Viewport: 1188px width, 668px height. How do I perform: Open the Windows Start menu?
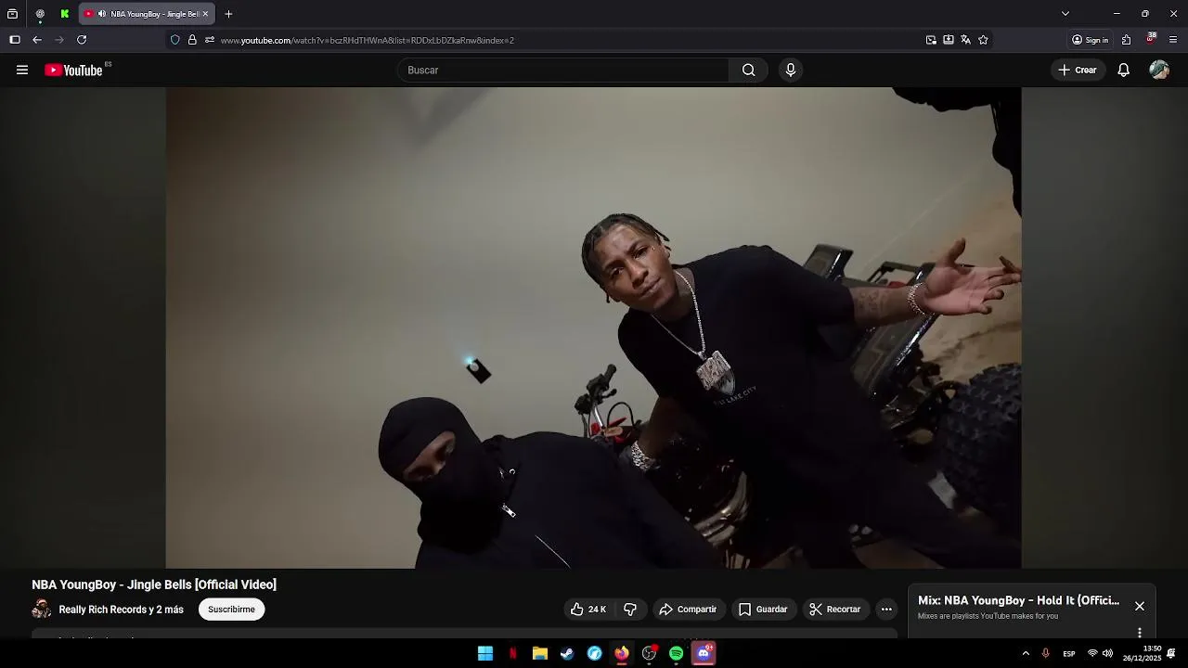pyautogui.click(x=485, y=653)
